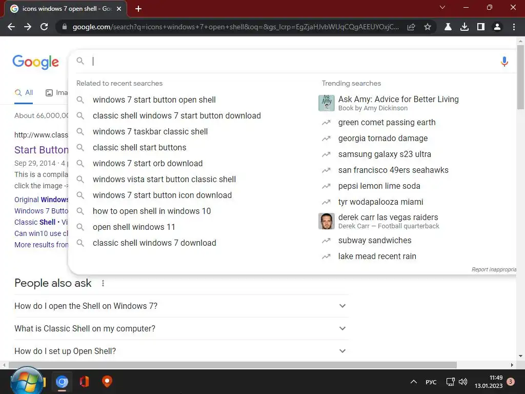The width and height of the screenshot is (525, 394).
Task: Open the orange map pin app in taskbar
Action: (x=107, y=382)
